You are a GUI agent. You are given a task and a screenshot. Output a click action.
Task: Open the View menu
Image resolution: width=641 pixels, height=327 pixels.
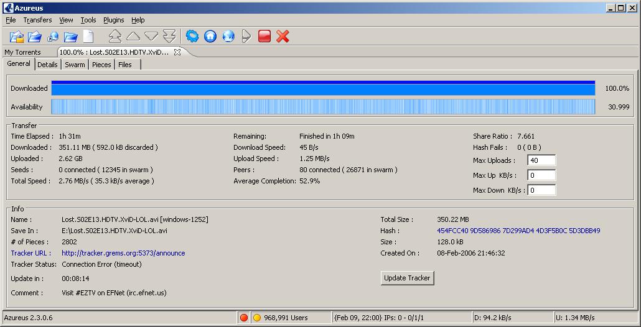66,20
